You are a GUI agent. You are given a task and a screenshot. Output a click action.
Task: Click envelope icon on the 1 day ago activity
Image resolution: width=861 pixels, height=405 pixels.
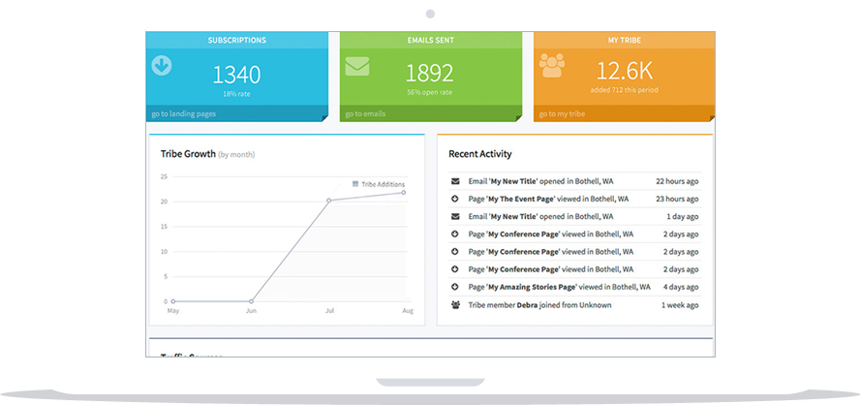(455, 216)
